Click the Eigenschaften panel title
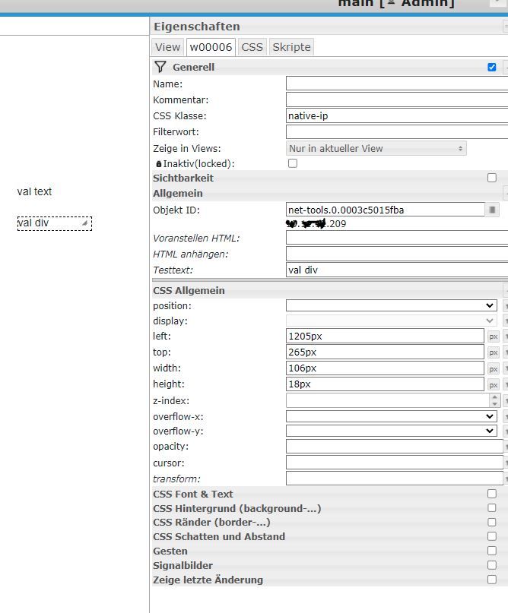Image resolution: width=508 pixels, height=613 pixels. [196, 27]
